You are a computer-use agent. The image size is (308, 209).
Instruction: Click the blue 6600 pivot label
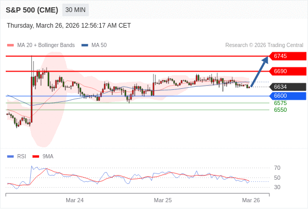[x=288, y=96]
